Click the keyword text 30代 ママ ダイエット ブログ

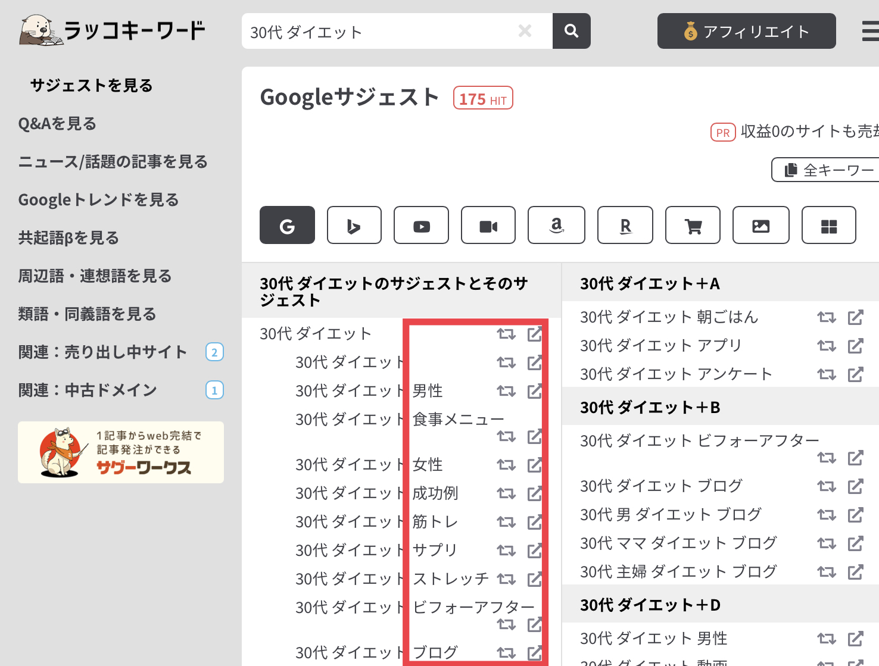(x=679, y=543)
